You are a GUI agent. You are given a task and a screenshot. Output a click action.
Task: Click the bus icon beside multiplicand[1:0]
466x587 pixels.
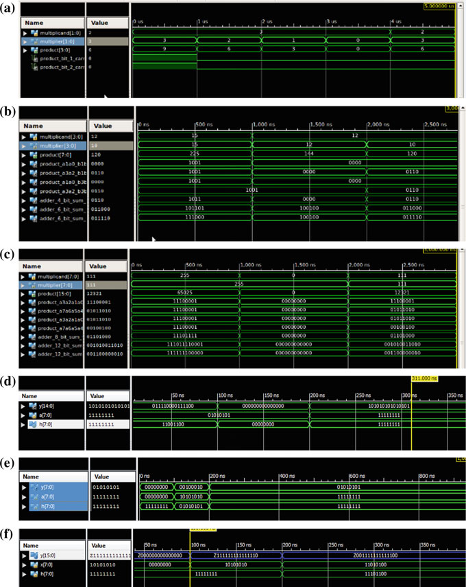(x=34, y=32)
